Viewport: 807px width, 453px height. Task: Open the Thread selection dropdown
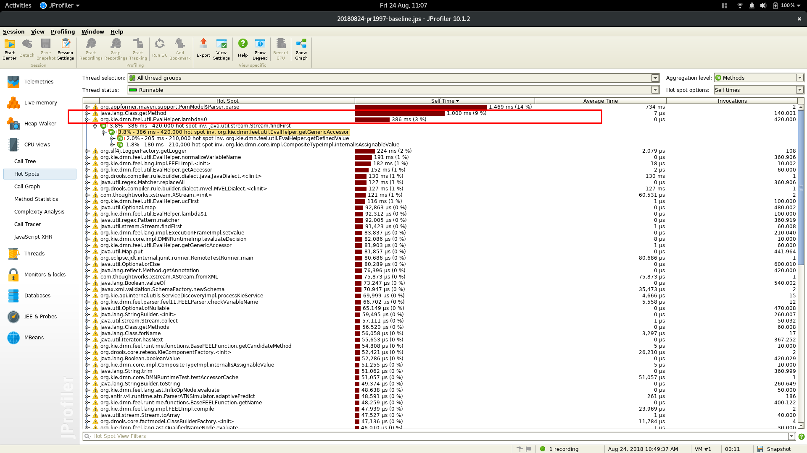tap(655, 78)
